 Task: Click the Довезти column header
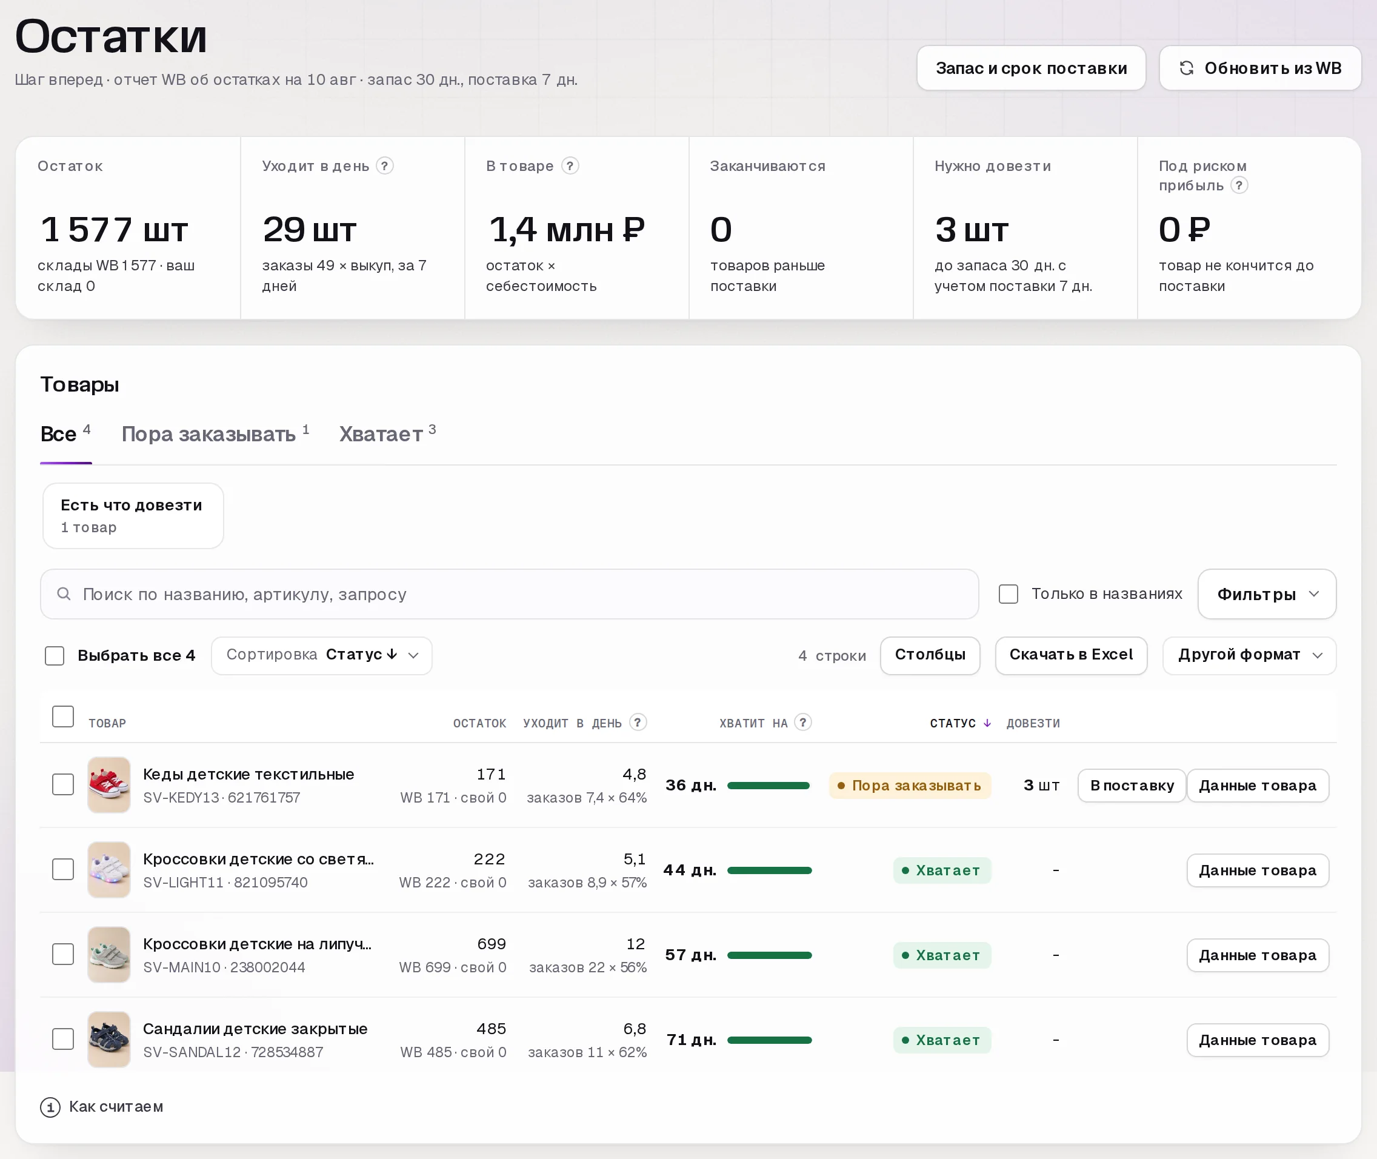coord(1033,723)
